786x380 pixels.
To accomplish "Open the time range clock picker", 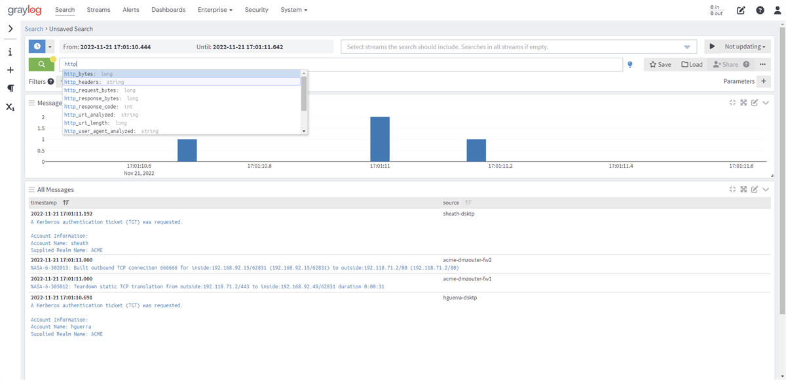I will click(x=37, y=47).
